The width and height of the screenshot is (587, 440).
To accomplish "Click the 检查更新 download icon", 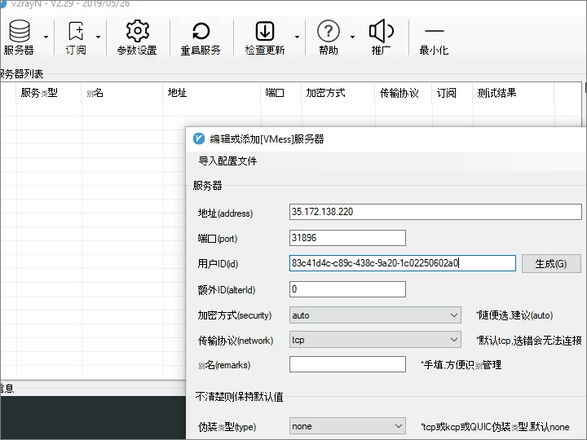I will tap(265, 31).
